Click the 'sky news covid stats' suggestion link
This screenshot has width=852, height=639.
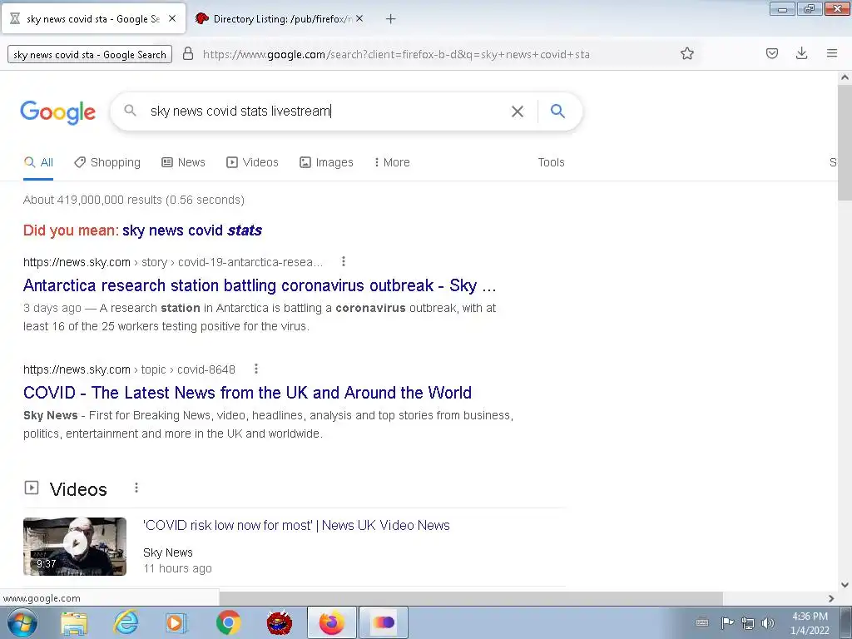(192, 230)
